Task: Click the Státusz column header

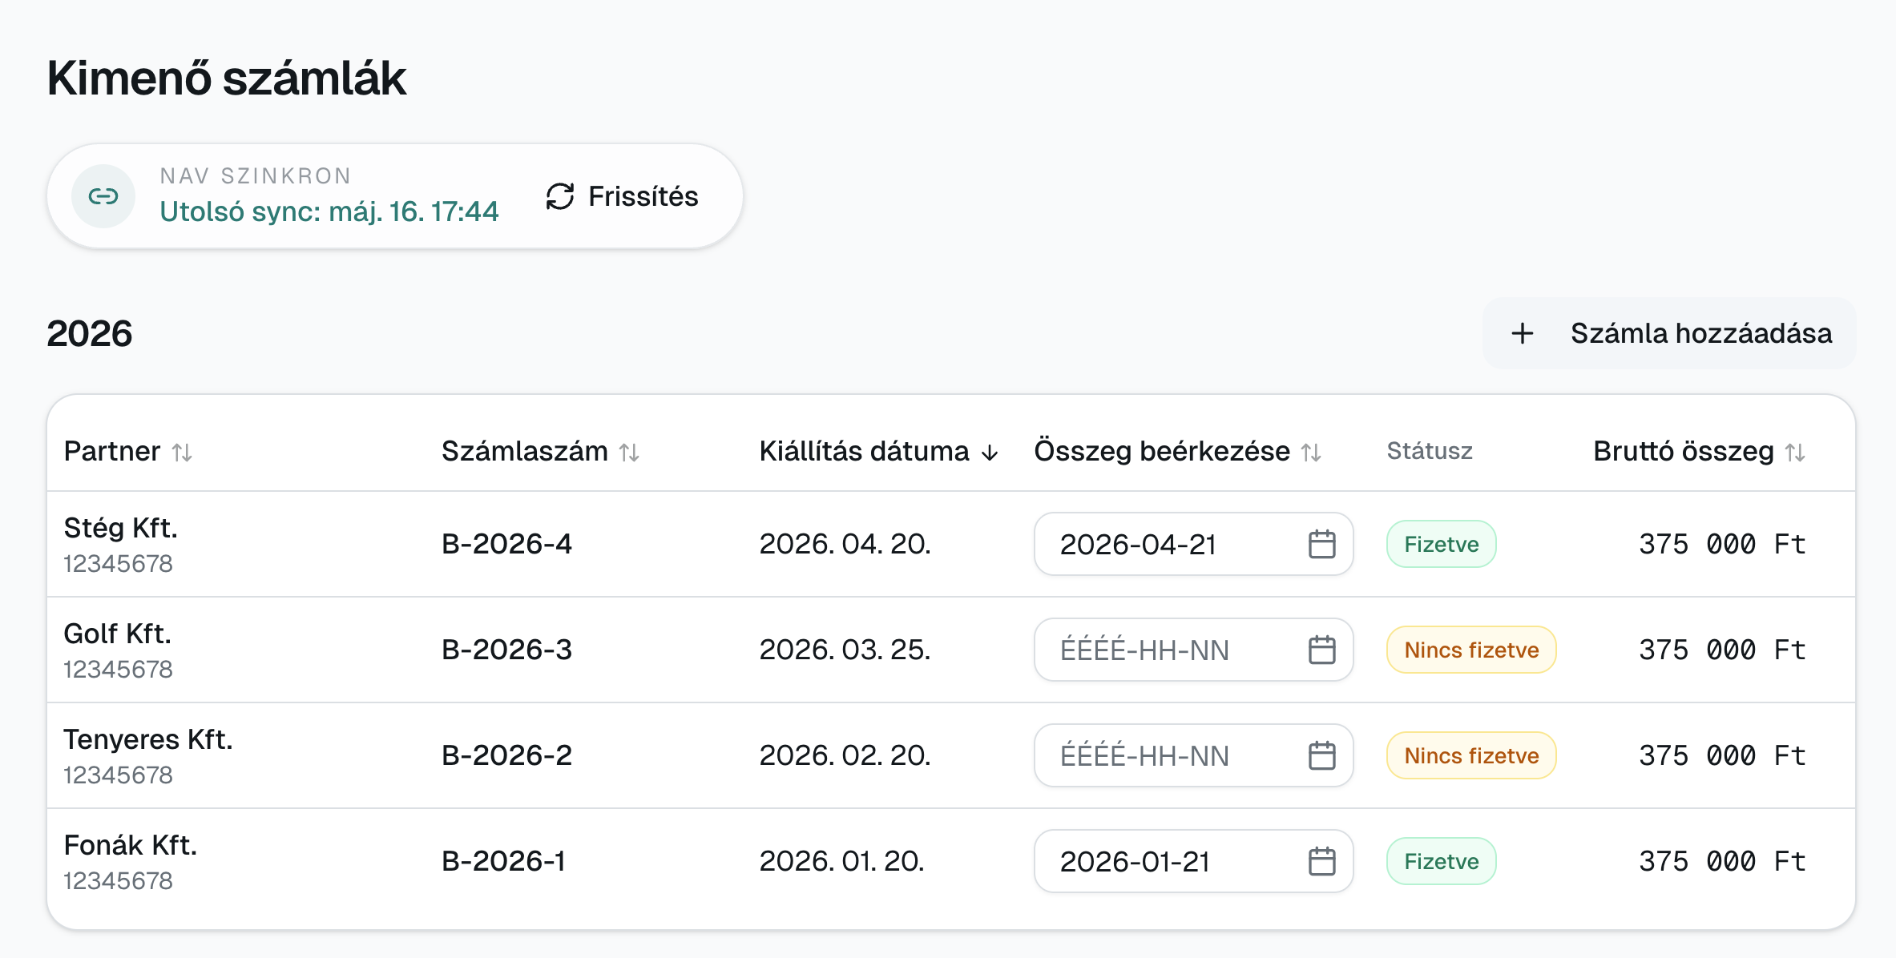Action: pos(1430,451)
